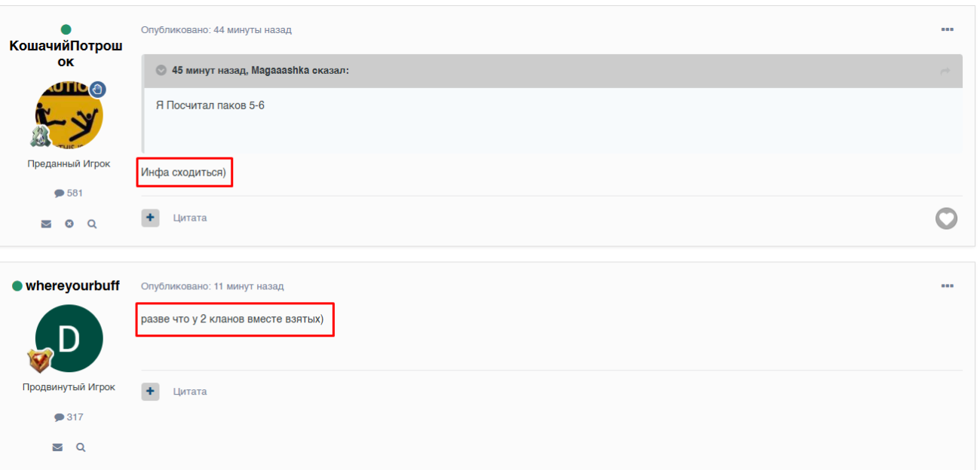
Task: Toggle multiquote plus on КошачийПотрошок's post
Action: coord(151,218)
